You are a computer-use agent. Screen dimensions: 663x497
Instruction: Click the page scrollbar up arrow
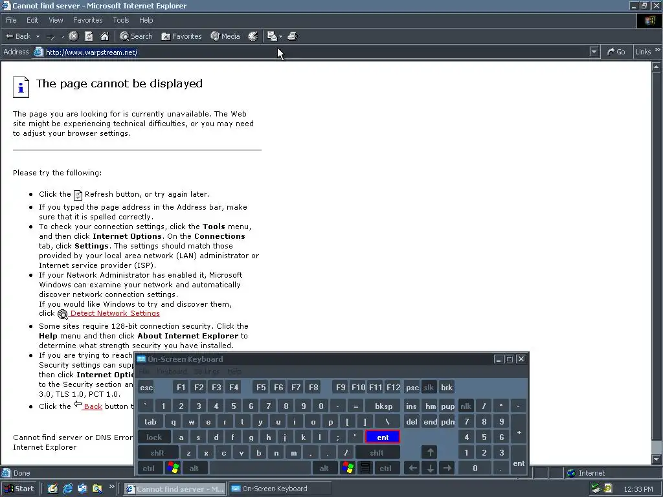click(x=657, y=67)
